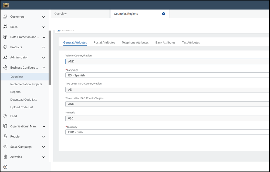Screen dimensions: 270x172
Task: Click the Sales Campaign megaphone icon
Action: 5,147
